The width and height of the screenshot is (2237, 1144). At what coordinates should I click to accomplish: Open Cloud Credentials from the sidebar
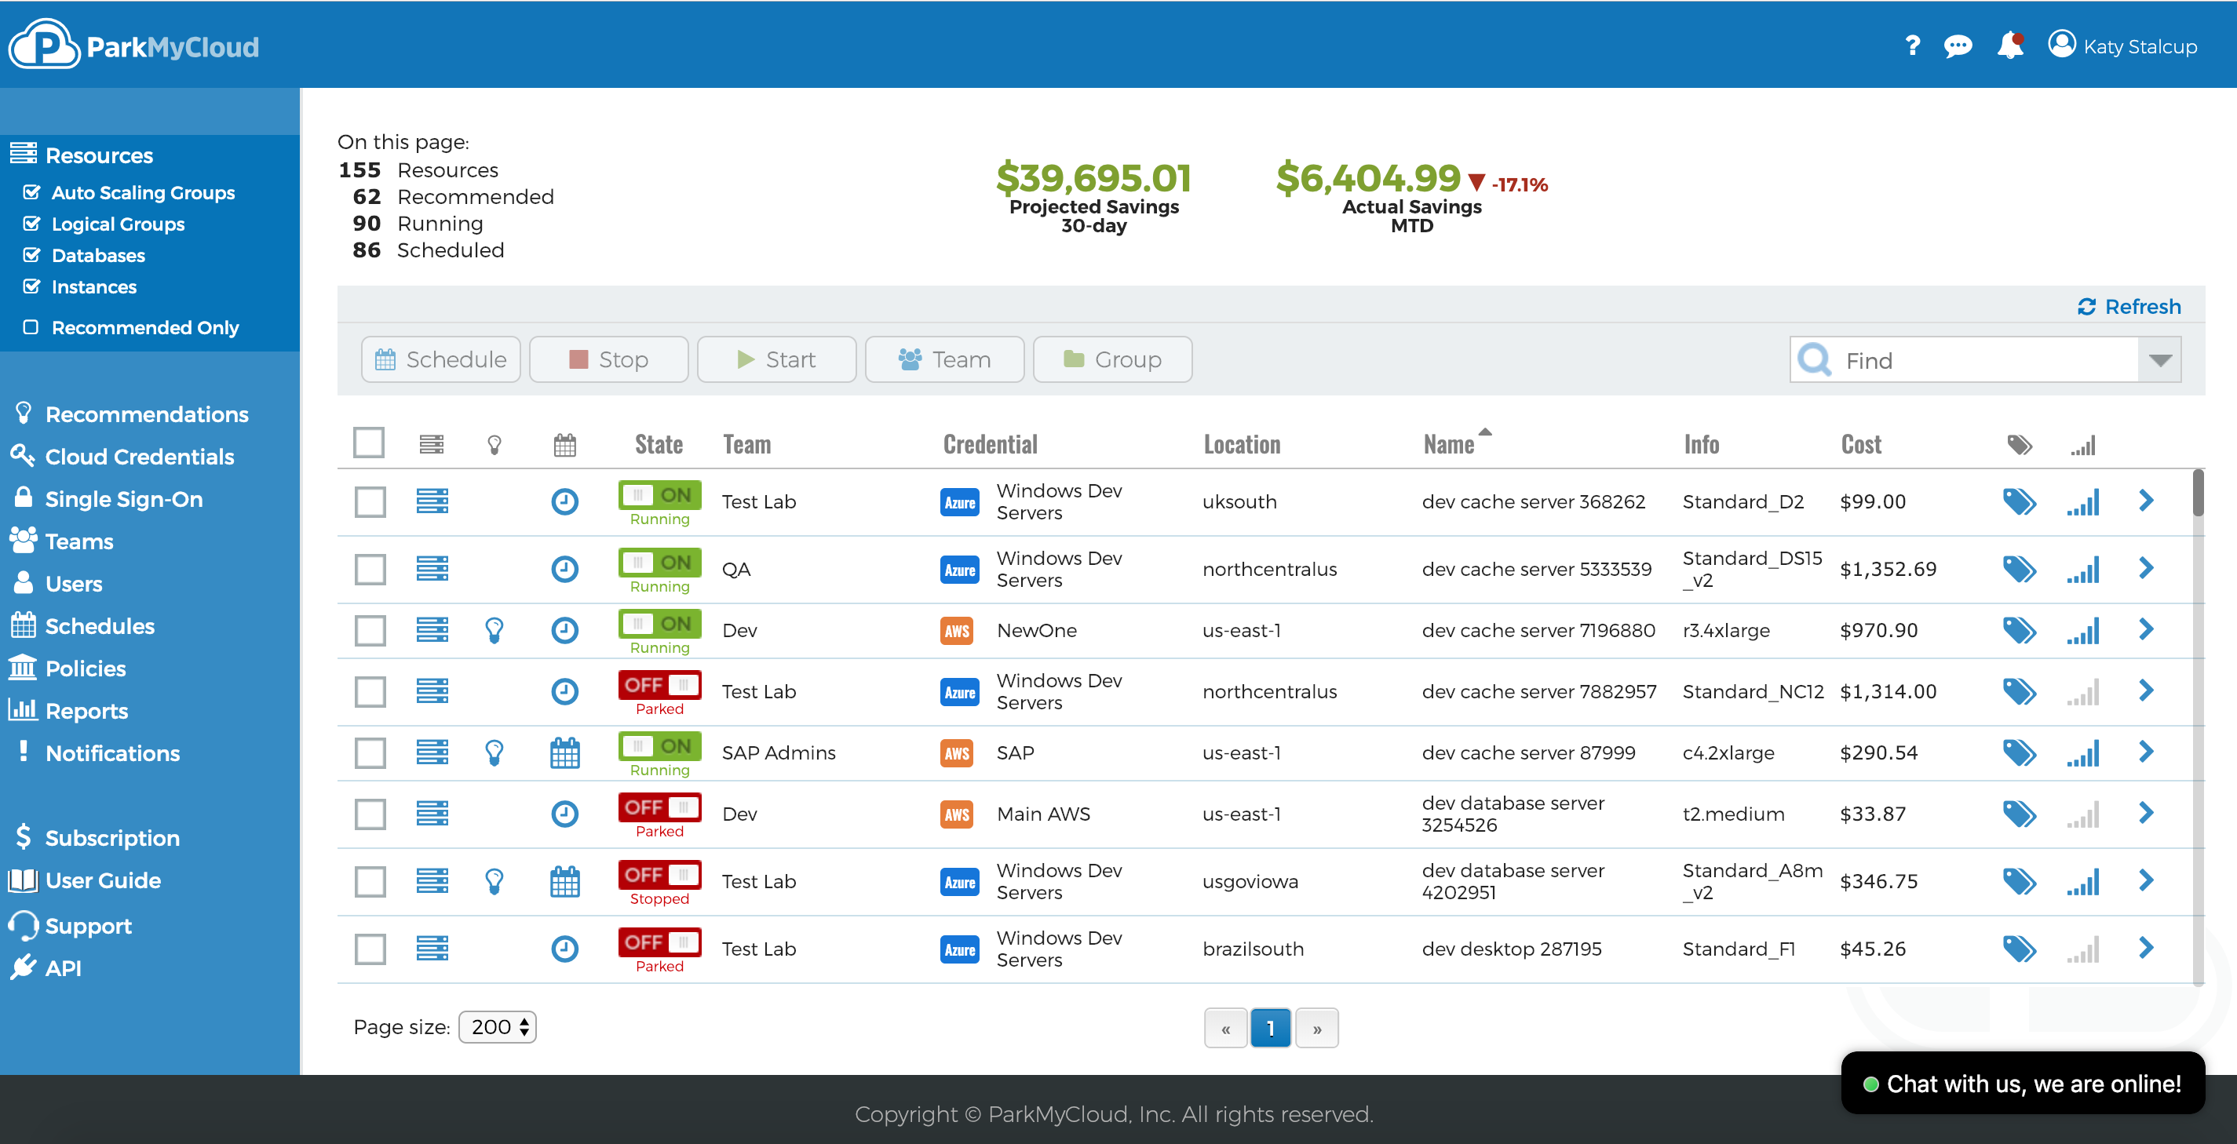[x=140, y=456]
